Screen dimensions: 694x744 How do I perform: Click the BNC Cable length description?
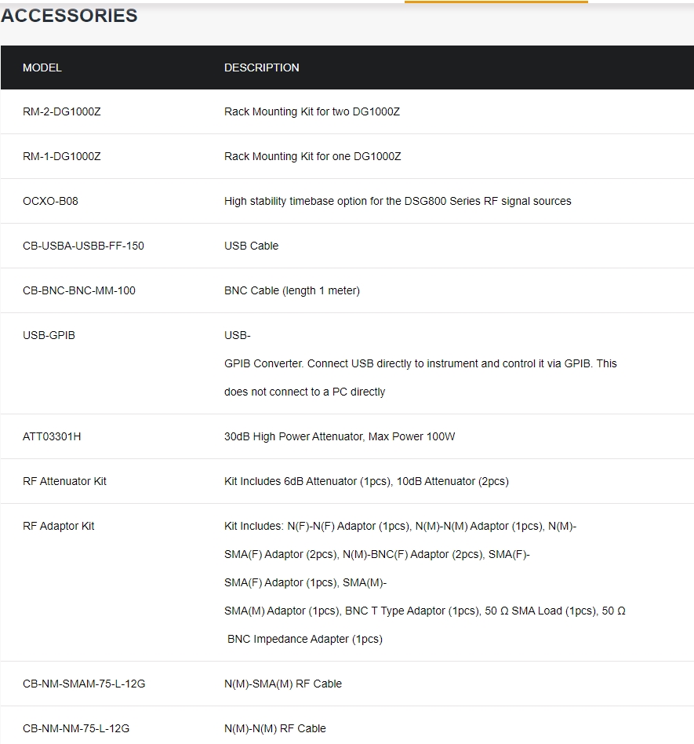292,290
